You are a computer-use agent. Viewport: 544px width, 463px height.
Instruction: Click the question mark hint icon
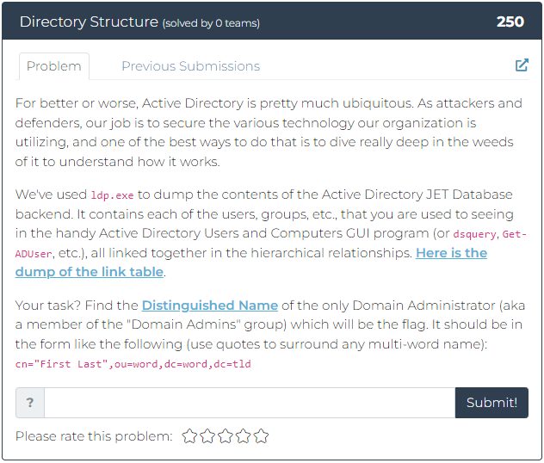pyautogui.click(x=30, y=403)
